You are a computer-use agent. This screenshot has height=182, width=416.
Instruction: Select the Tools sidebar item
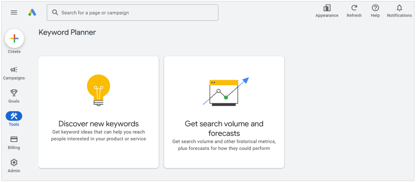[14, 119]
